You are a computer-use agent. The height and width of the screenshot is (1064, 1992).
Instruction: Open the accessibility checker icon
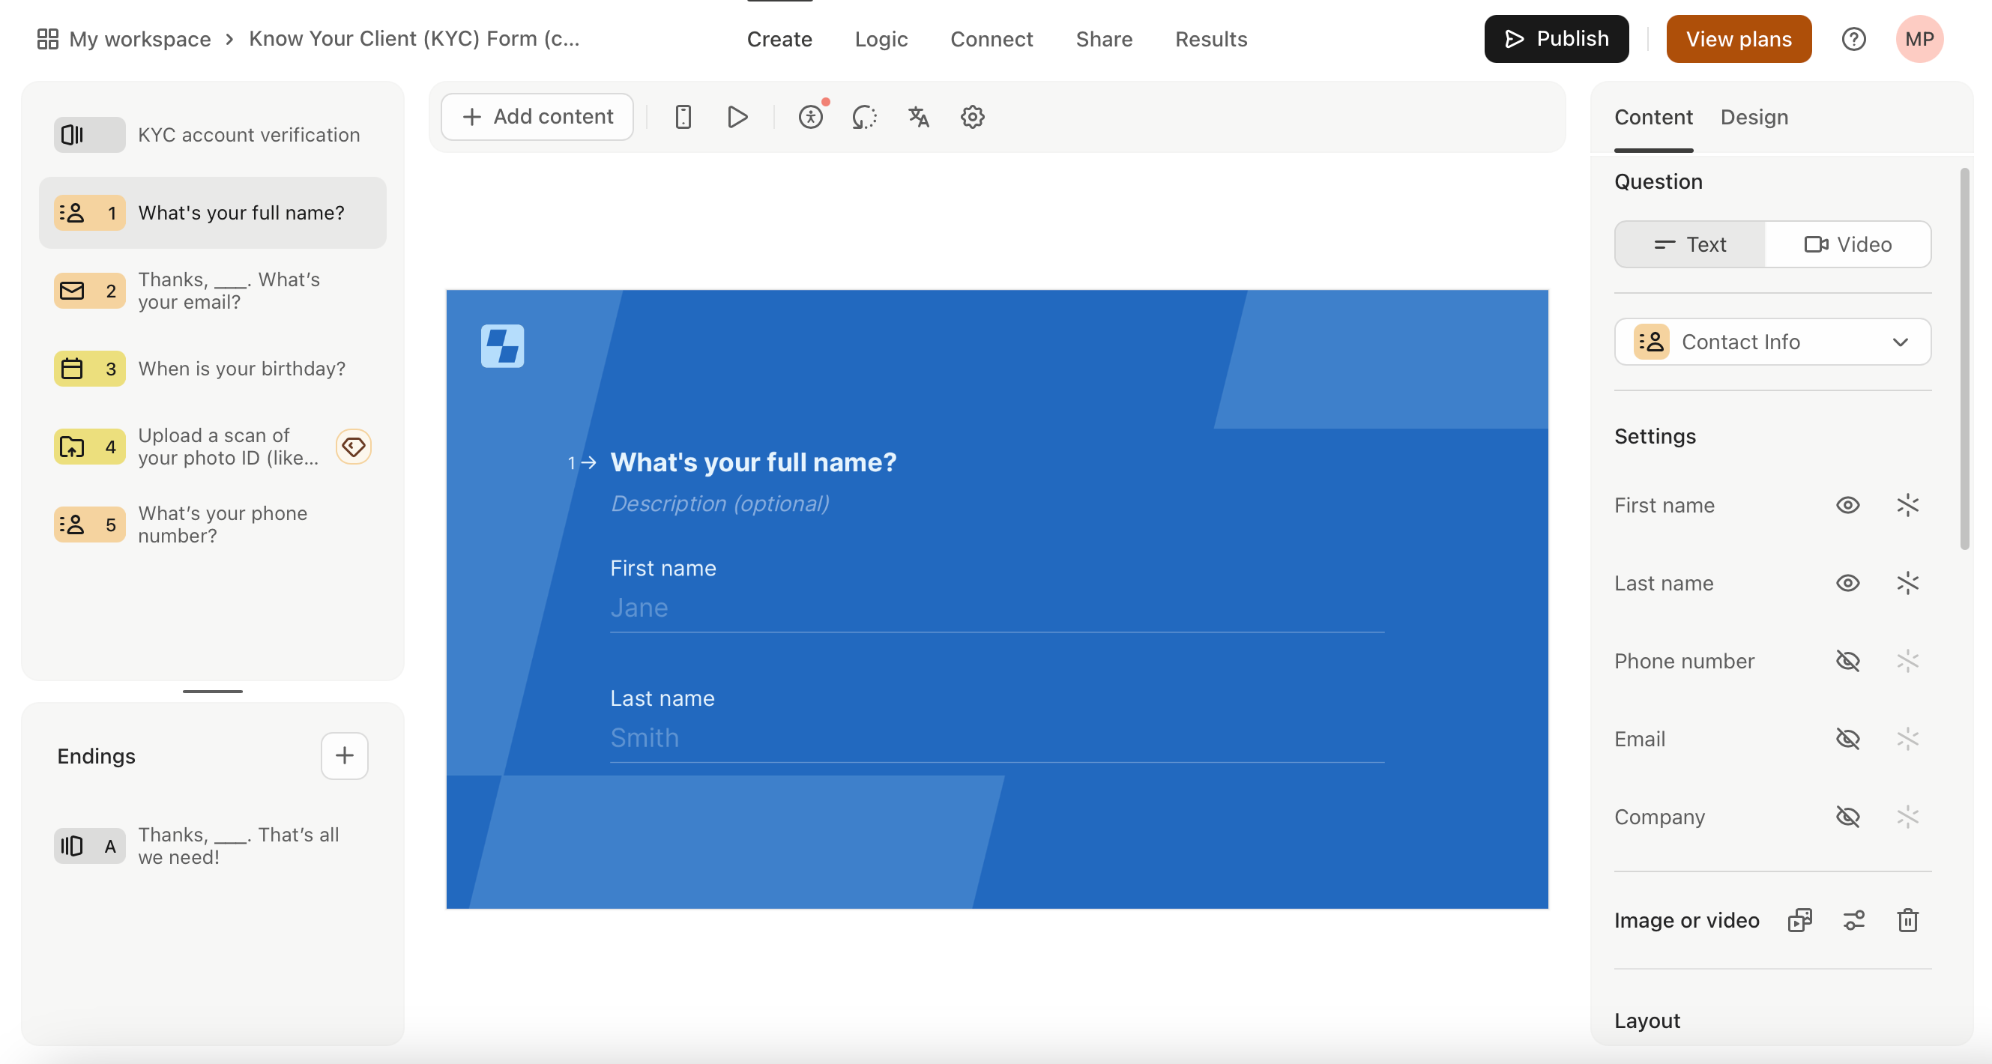[810, 117]
